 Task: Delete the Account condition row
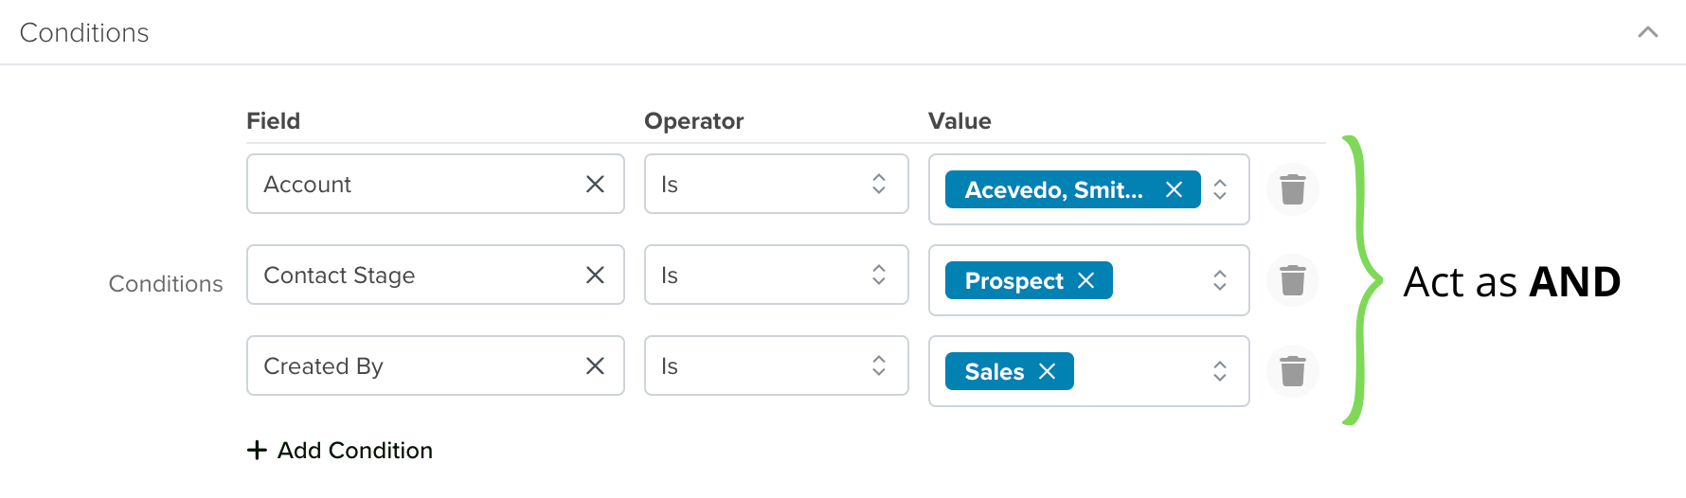[1293, 189]
